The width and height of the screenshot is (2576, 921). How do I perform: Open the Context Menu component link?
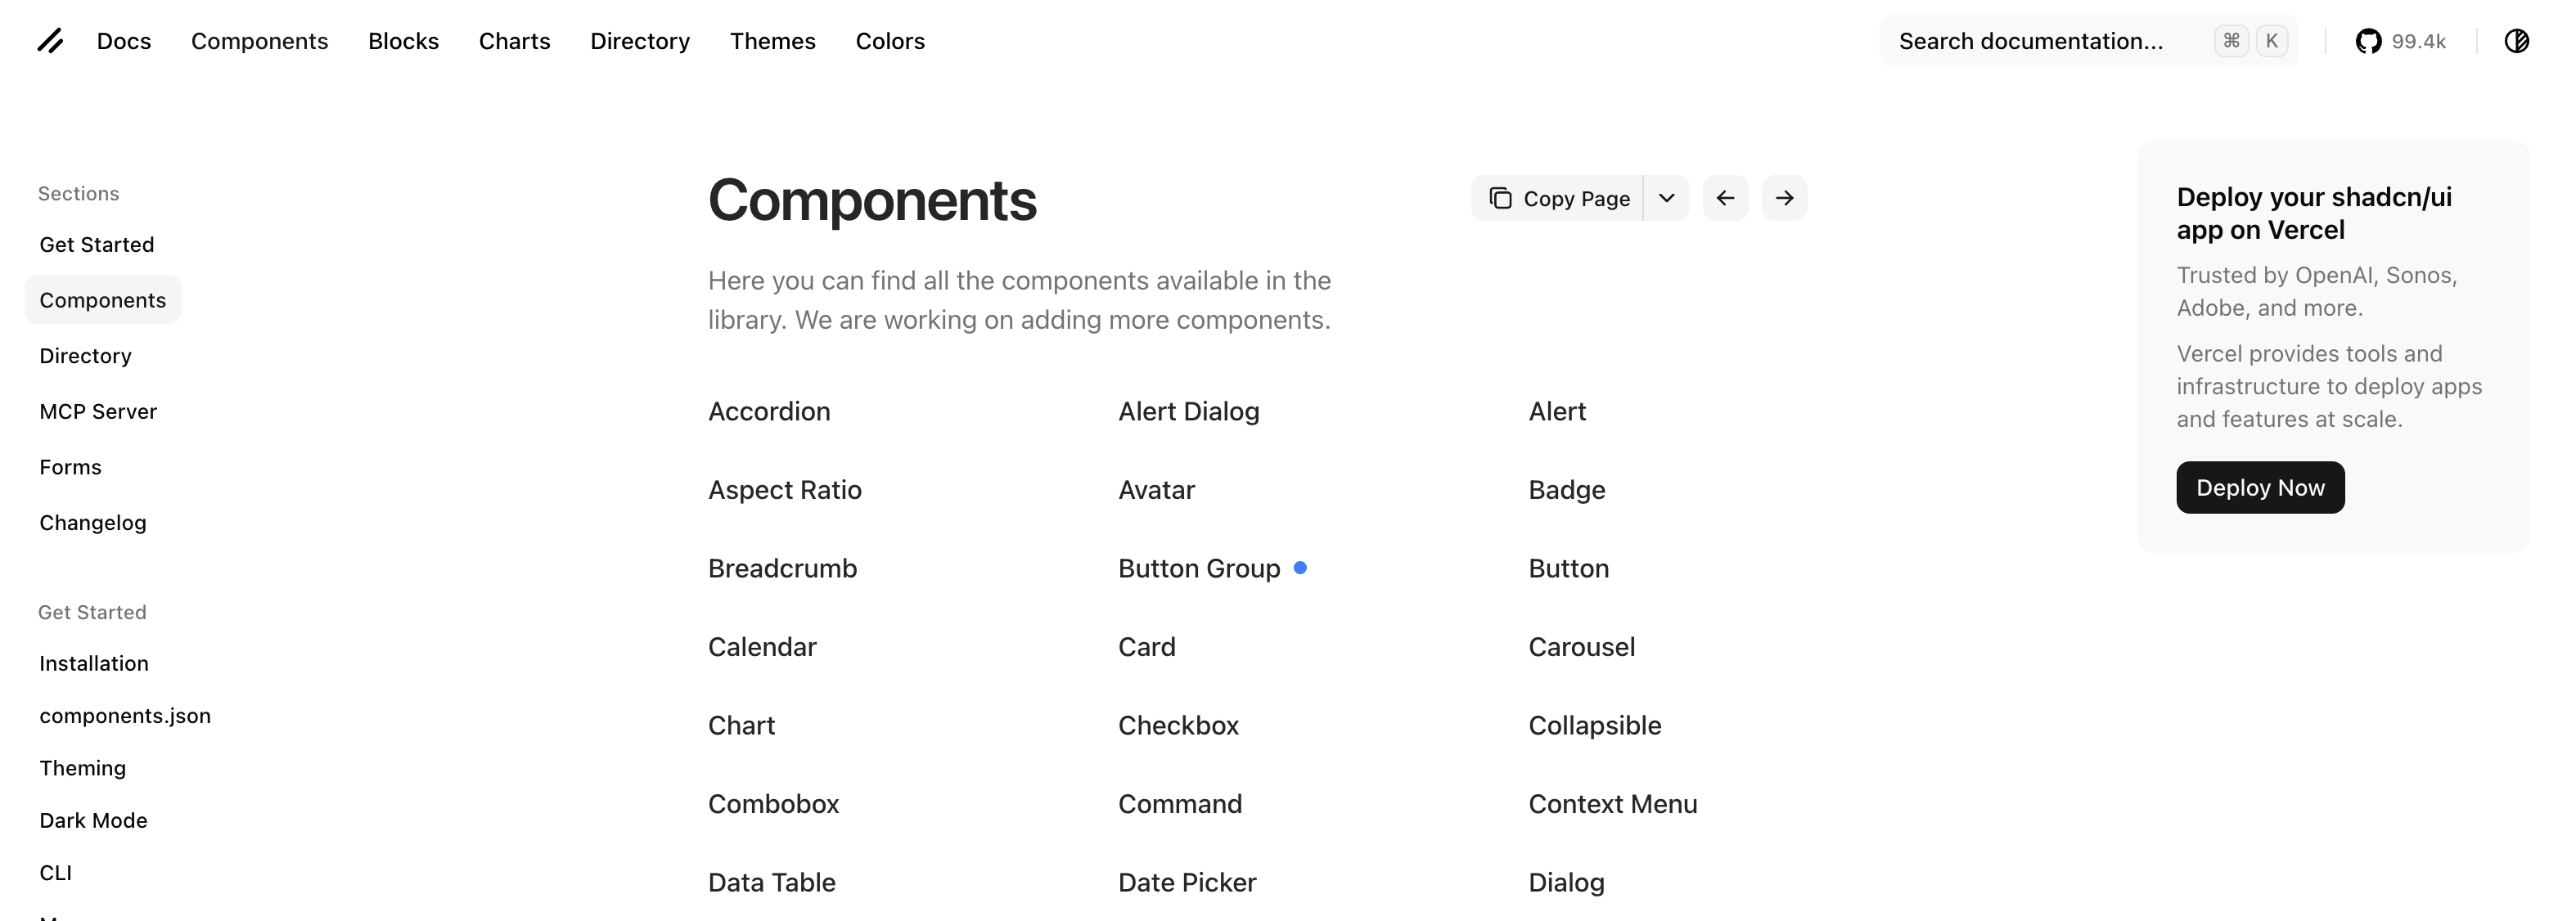coord(1612,804)
